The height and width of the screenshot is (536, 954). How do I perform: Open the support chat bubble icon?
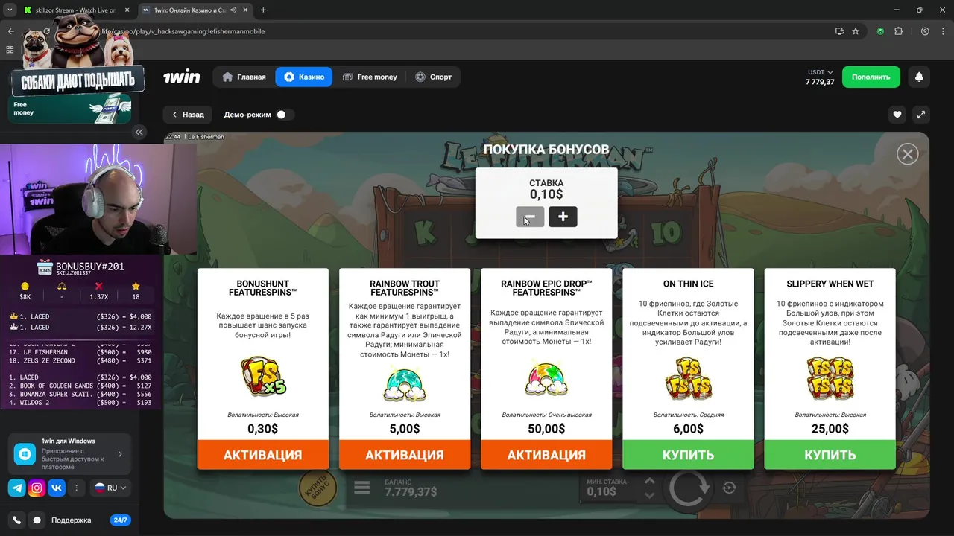tap(37, 520)
